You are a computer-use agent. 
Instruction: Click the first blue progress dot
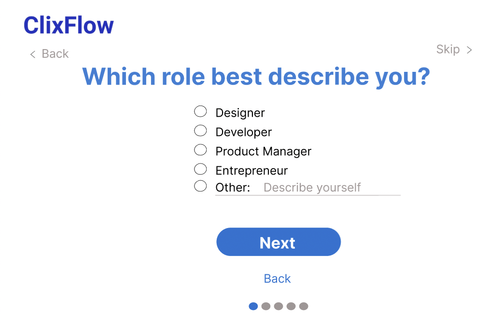[x=253, y=306]
